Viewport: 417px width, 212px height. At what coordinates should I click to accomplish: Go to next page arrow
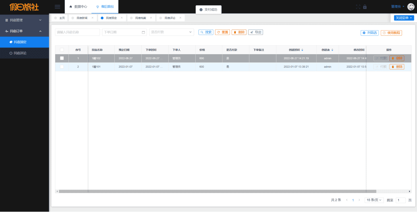click(359, 200)
